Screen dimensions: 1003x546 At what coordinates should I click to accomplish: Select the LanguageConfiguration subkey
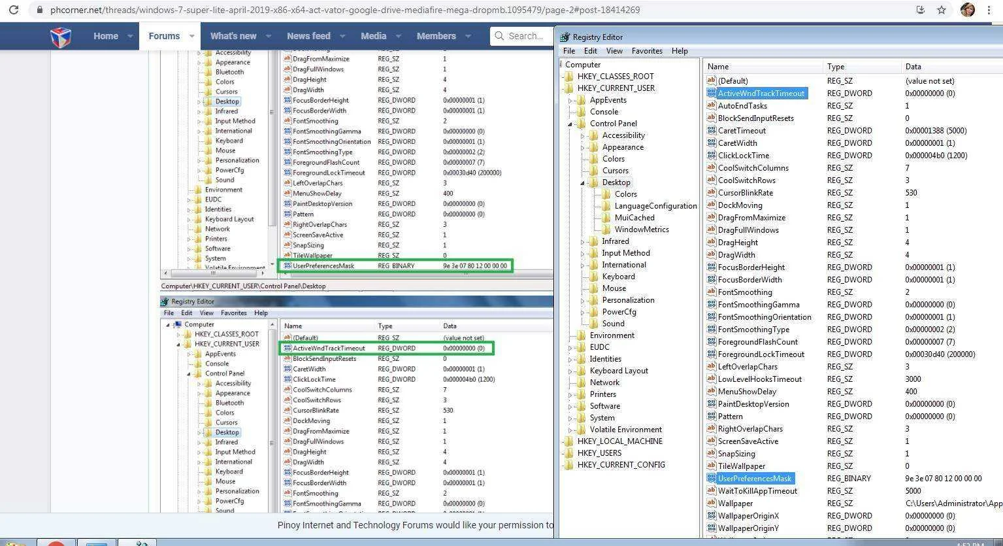tap(655, 205)
